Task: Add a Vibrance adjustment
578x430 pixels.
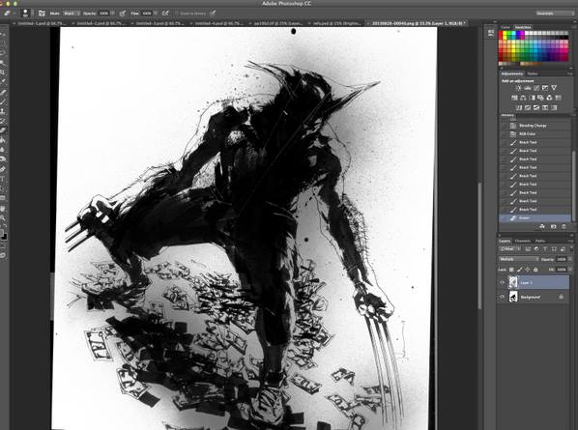Action: 554,88
